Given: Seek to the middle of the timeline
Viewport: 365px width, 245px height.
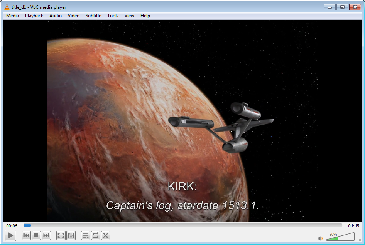Looking at the screenshot, I should [x=183, y=225].
